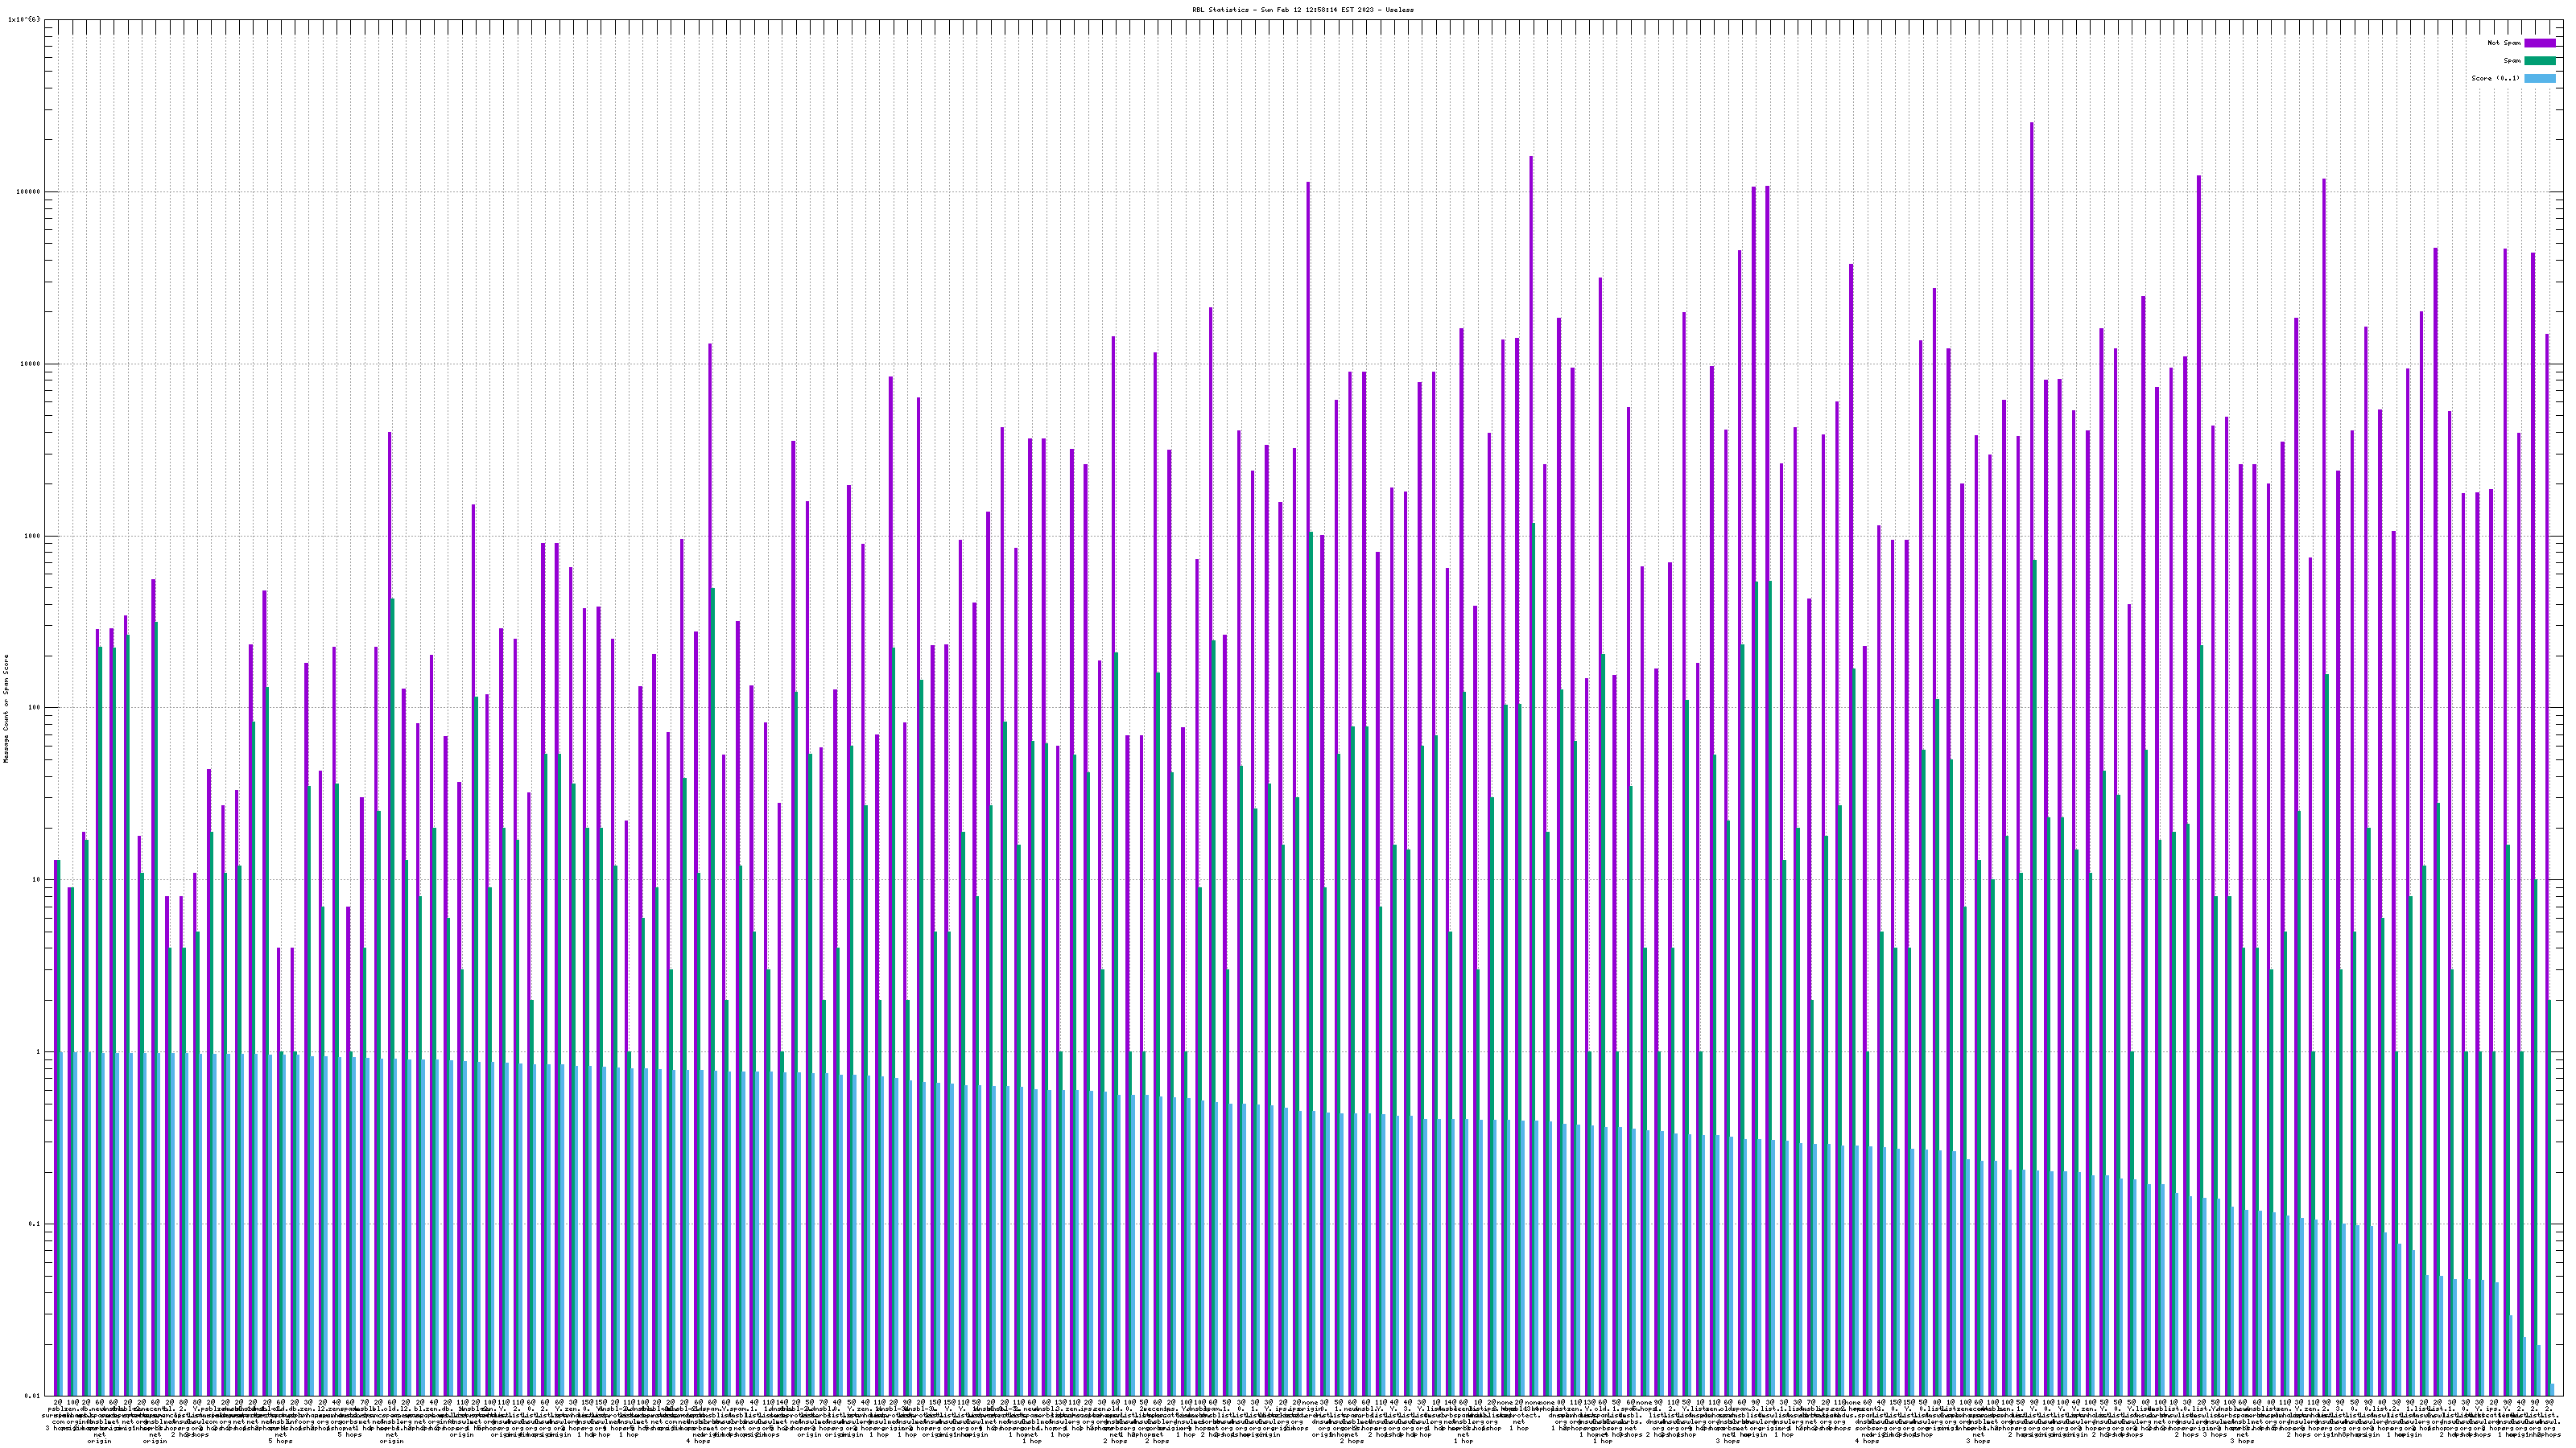2576x1448 pixels.
Task: Click the 100 y-axis tick label
Action: coord(35,708)
